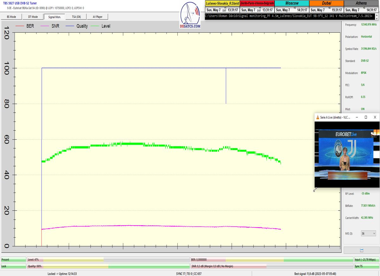Click the VLC cone icon in title bar
This screenshot has height=276, width=380.
click(318, 117)
